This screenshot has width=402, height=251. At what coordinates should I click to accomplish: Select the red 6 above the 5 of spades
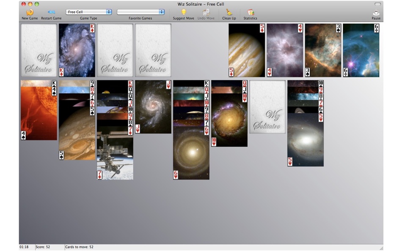pos(77,104)
